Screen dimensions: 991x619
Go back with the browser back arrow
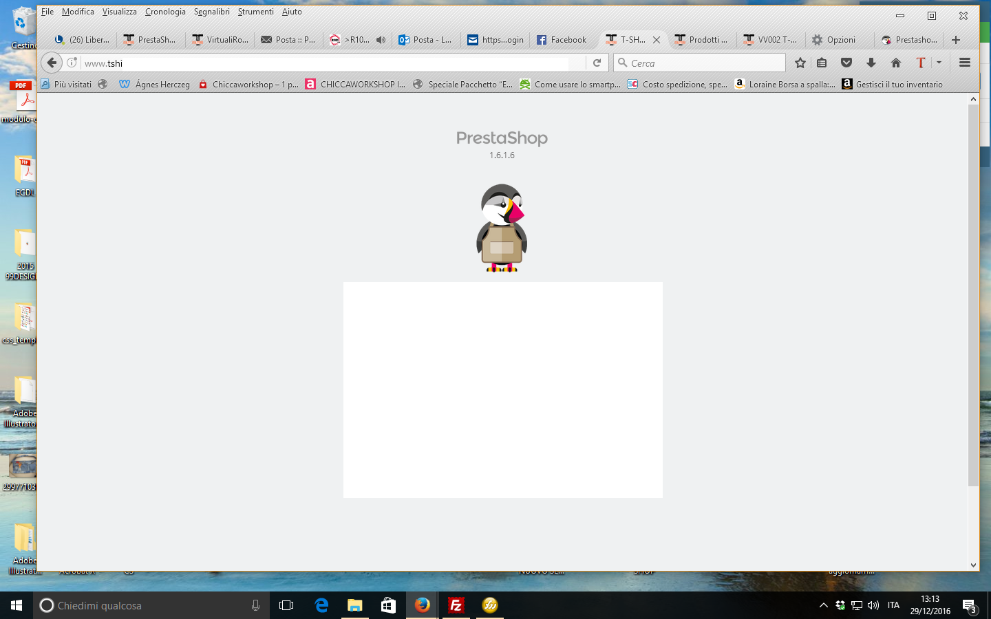(52, 63)
